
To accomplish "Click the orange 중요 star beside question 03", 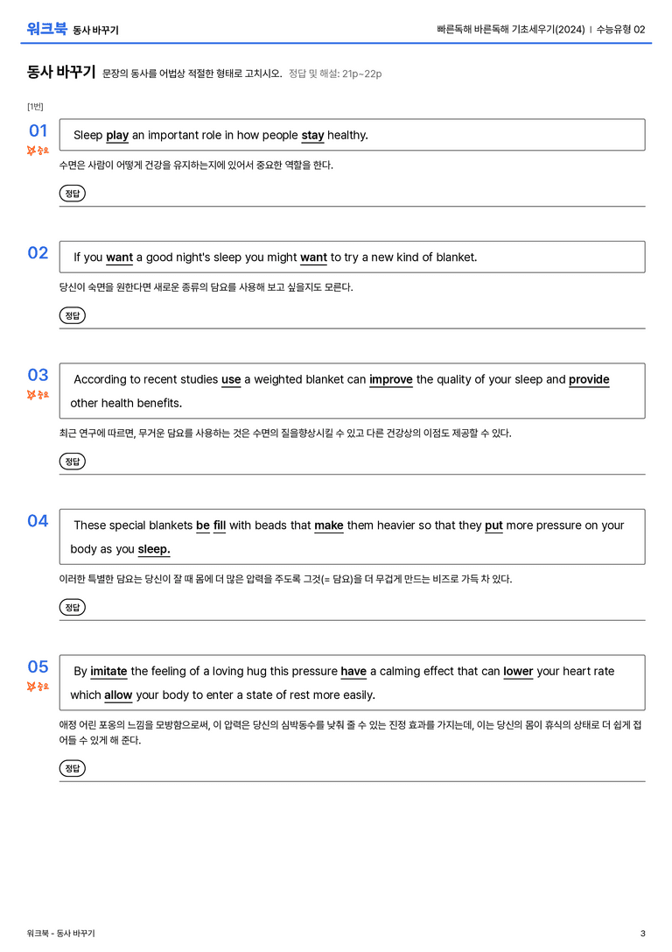I will click(x=38, y=395).
